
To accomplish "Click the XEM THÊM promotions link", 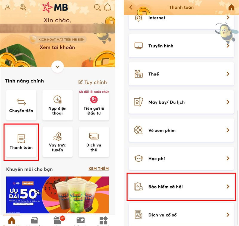I will coord(99,169).
